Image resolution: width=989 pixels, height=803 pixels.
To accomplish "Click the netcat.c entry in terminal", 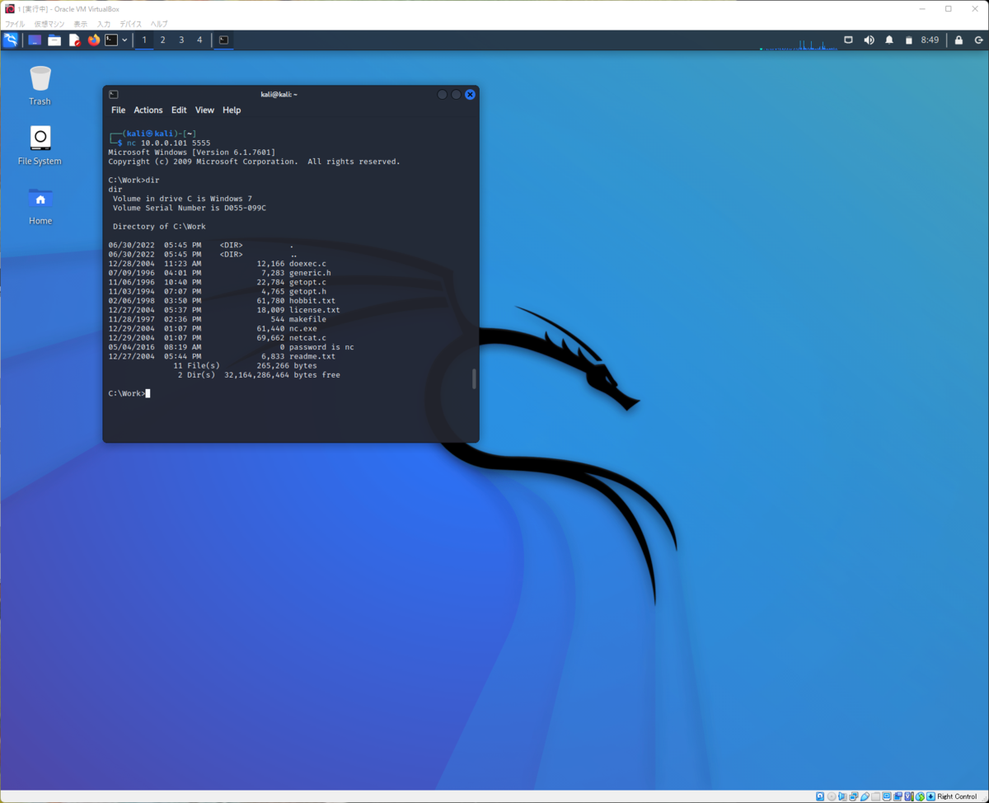I will 307,338.
